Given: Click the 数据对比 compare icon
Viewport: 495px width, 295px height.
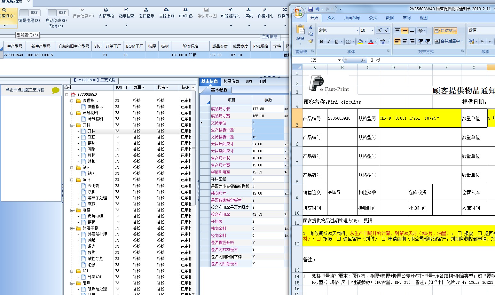Looking at the screenshot, I should point(265,10).
